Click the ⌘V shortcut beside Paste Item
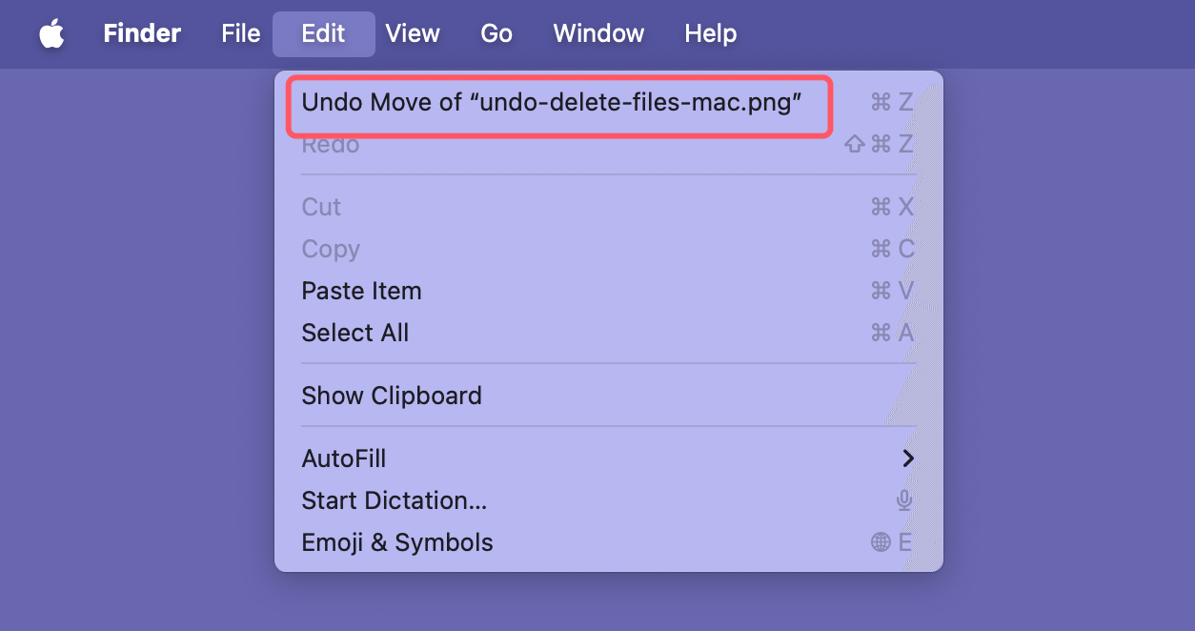 (892, 291)
